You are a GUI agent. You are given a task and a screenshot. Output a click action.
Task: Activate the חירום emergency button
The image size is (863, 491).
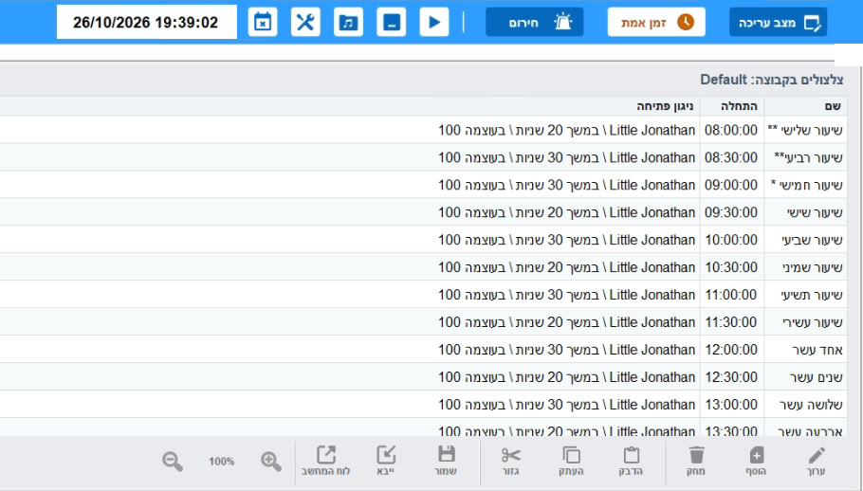point(535,22)
